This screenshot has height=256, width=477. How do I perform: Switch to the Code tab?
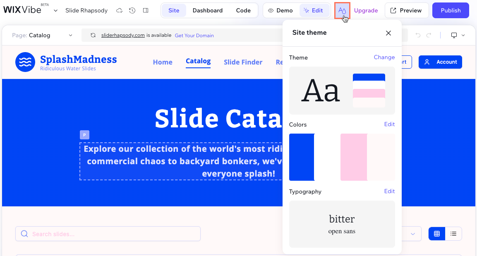click(x=243, y=10)
